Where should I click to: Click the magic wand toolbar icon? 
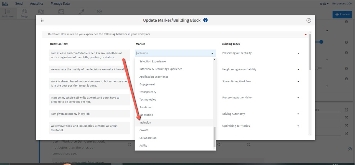[x=82, y=12]
